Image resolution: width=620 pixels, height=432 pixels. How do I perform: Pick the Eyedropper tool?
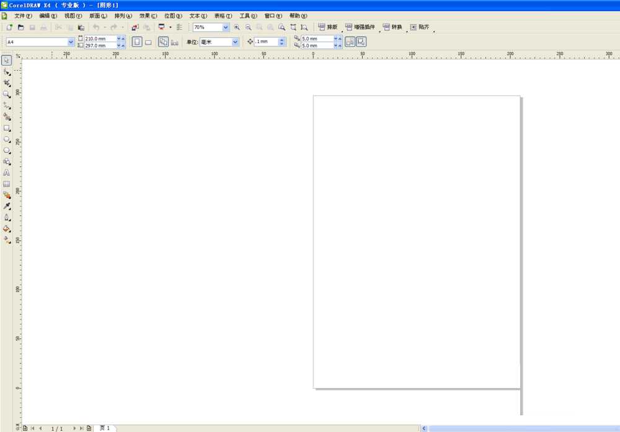[x=7, y=206]
